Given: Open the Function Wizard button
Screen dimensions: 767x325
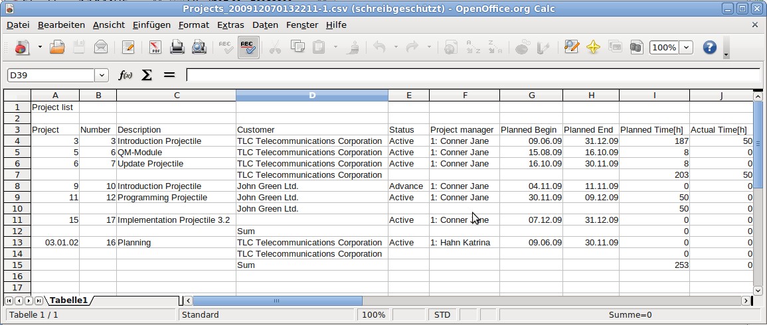Looking at the screenshot, I should click(125, 75).
